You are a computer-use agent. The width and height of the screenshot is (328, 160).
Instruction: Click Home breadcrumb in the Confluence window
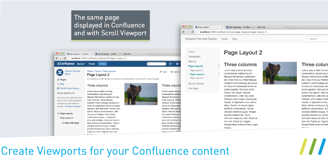(x=98, y=71)
